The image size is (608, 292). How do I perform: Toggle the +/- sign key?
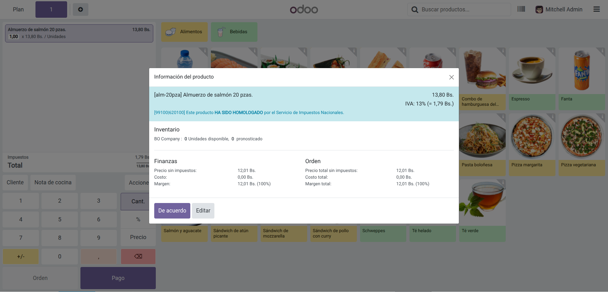pyautogui.click(x=21, y=257)
